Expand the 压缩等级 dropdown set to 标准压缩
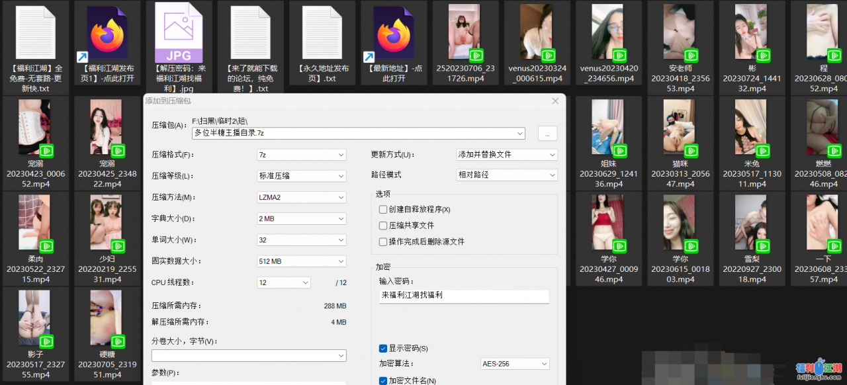 point(302,176)
